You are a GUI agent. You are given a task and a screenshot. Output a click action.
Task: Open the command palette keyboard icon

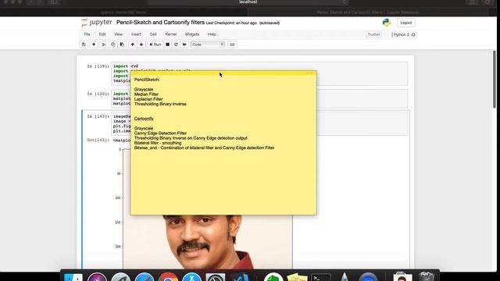[232, 44]
